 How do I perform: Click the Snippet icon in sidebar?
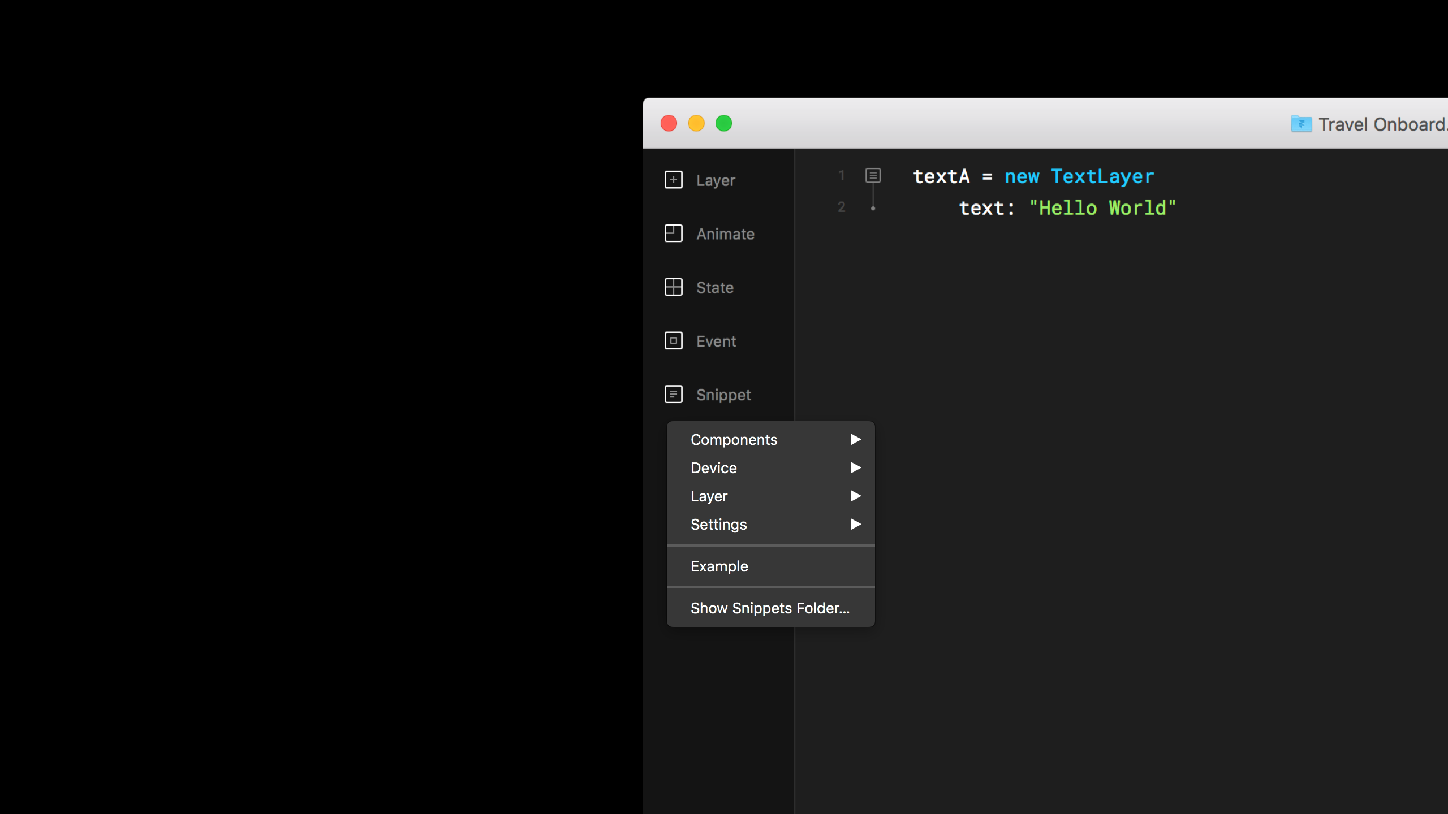click(673, 395)
